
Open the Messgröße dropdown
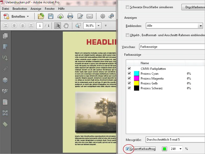[175, 140]
